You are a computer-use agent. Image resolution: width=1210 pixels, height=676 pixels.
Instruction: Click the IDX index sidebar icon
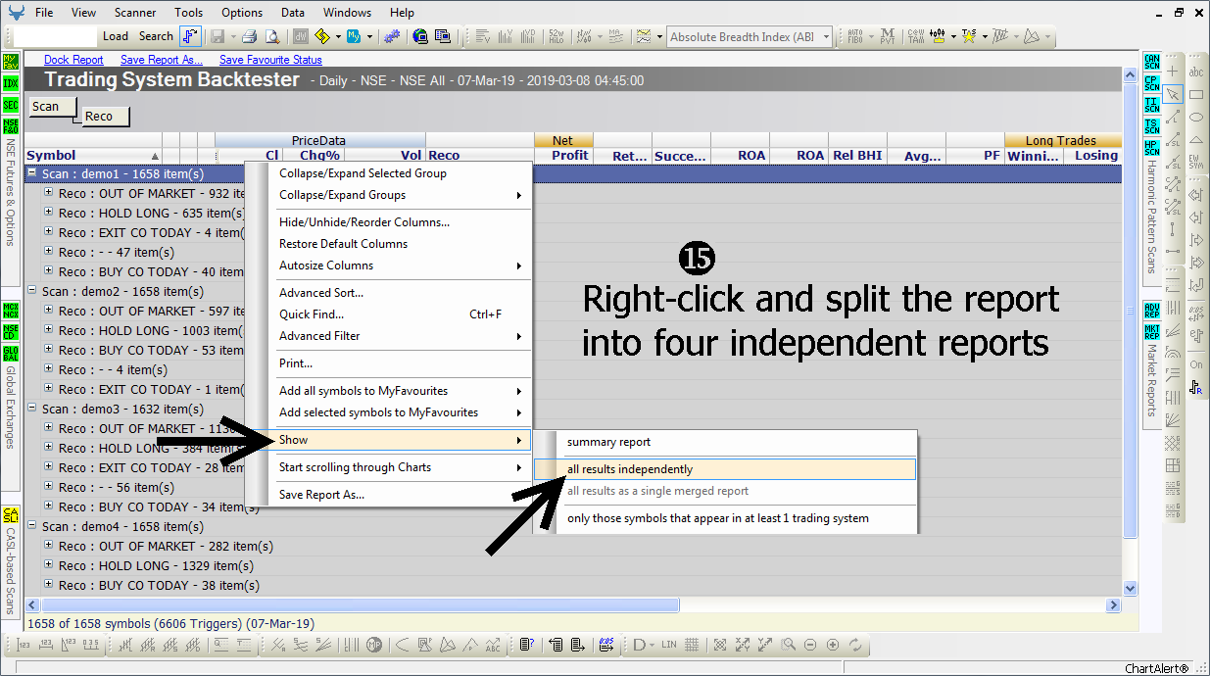pos(11,83)
